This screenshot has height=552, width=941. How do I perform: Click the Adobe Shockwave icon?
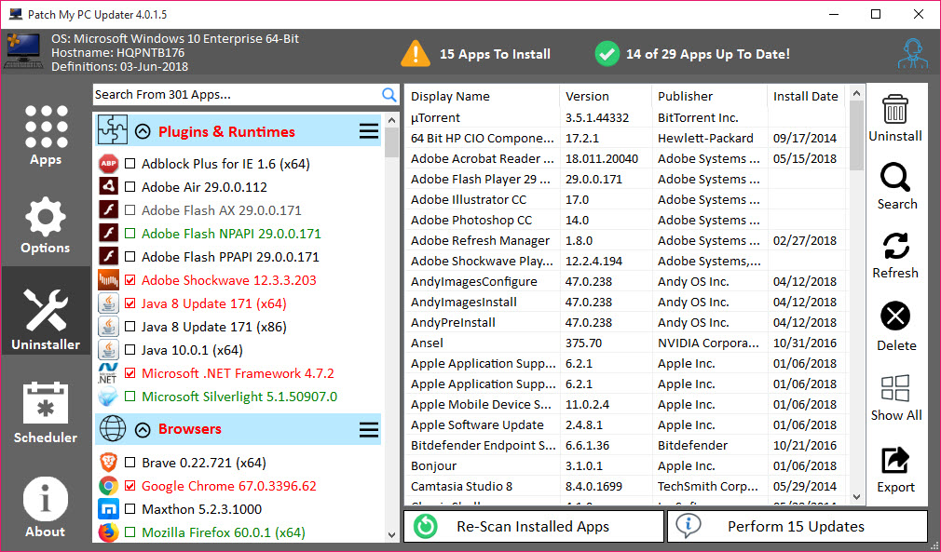pos(109,280)
